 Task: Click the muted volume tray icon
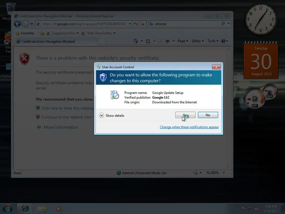point(257,209)
